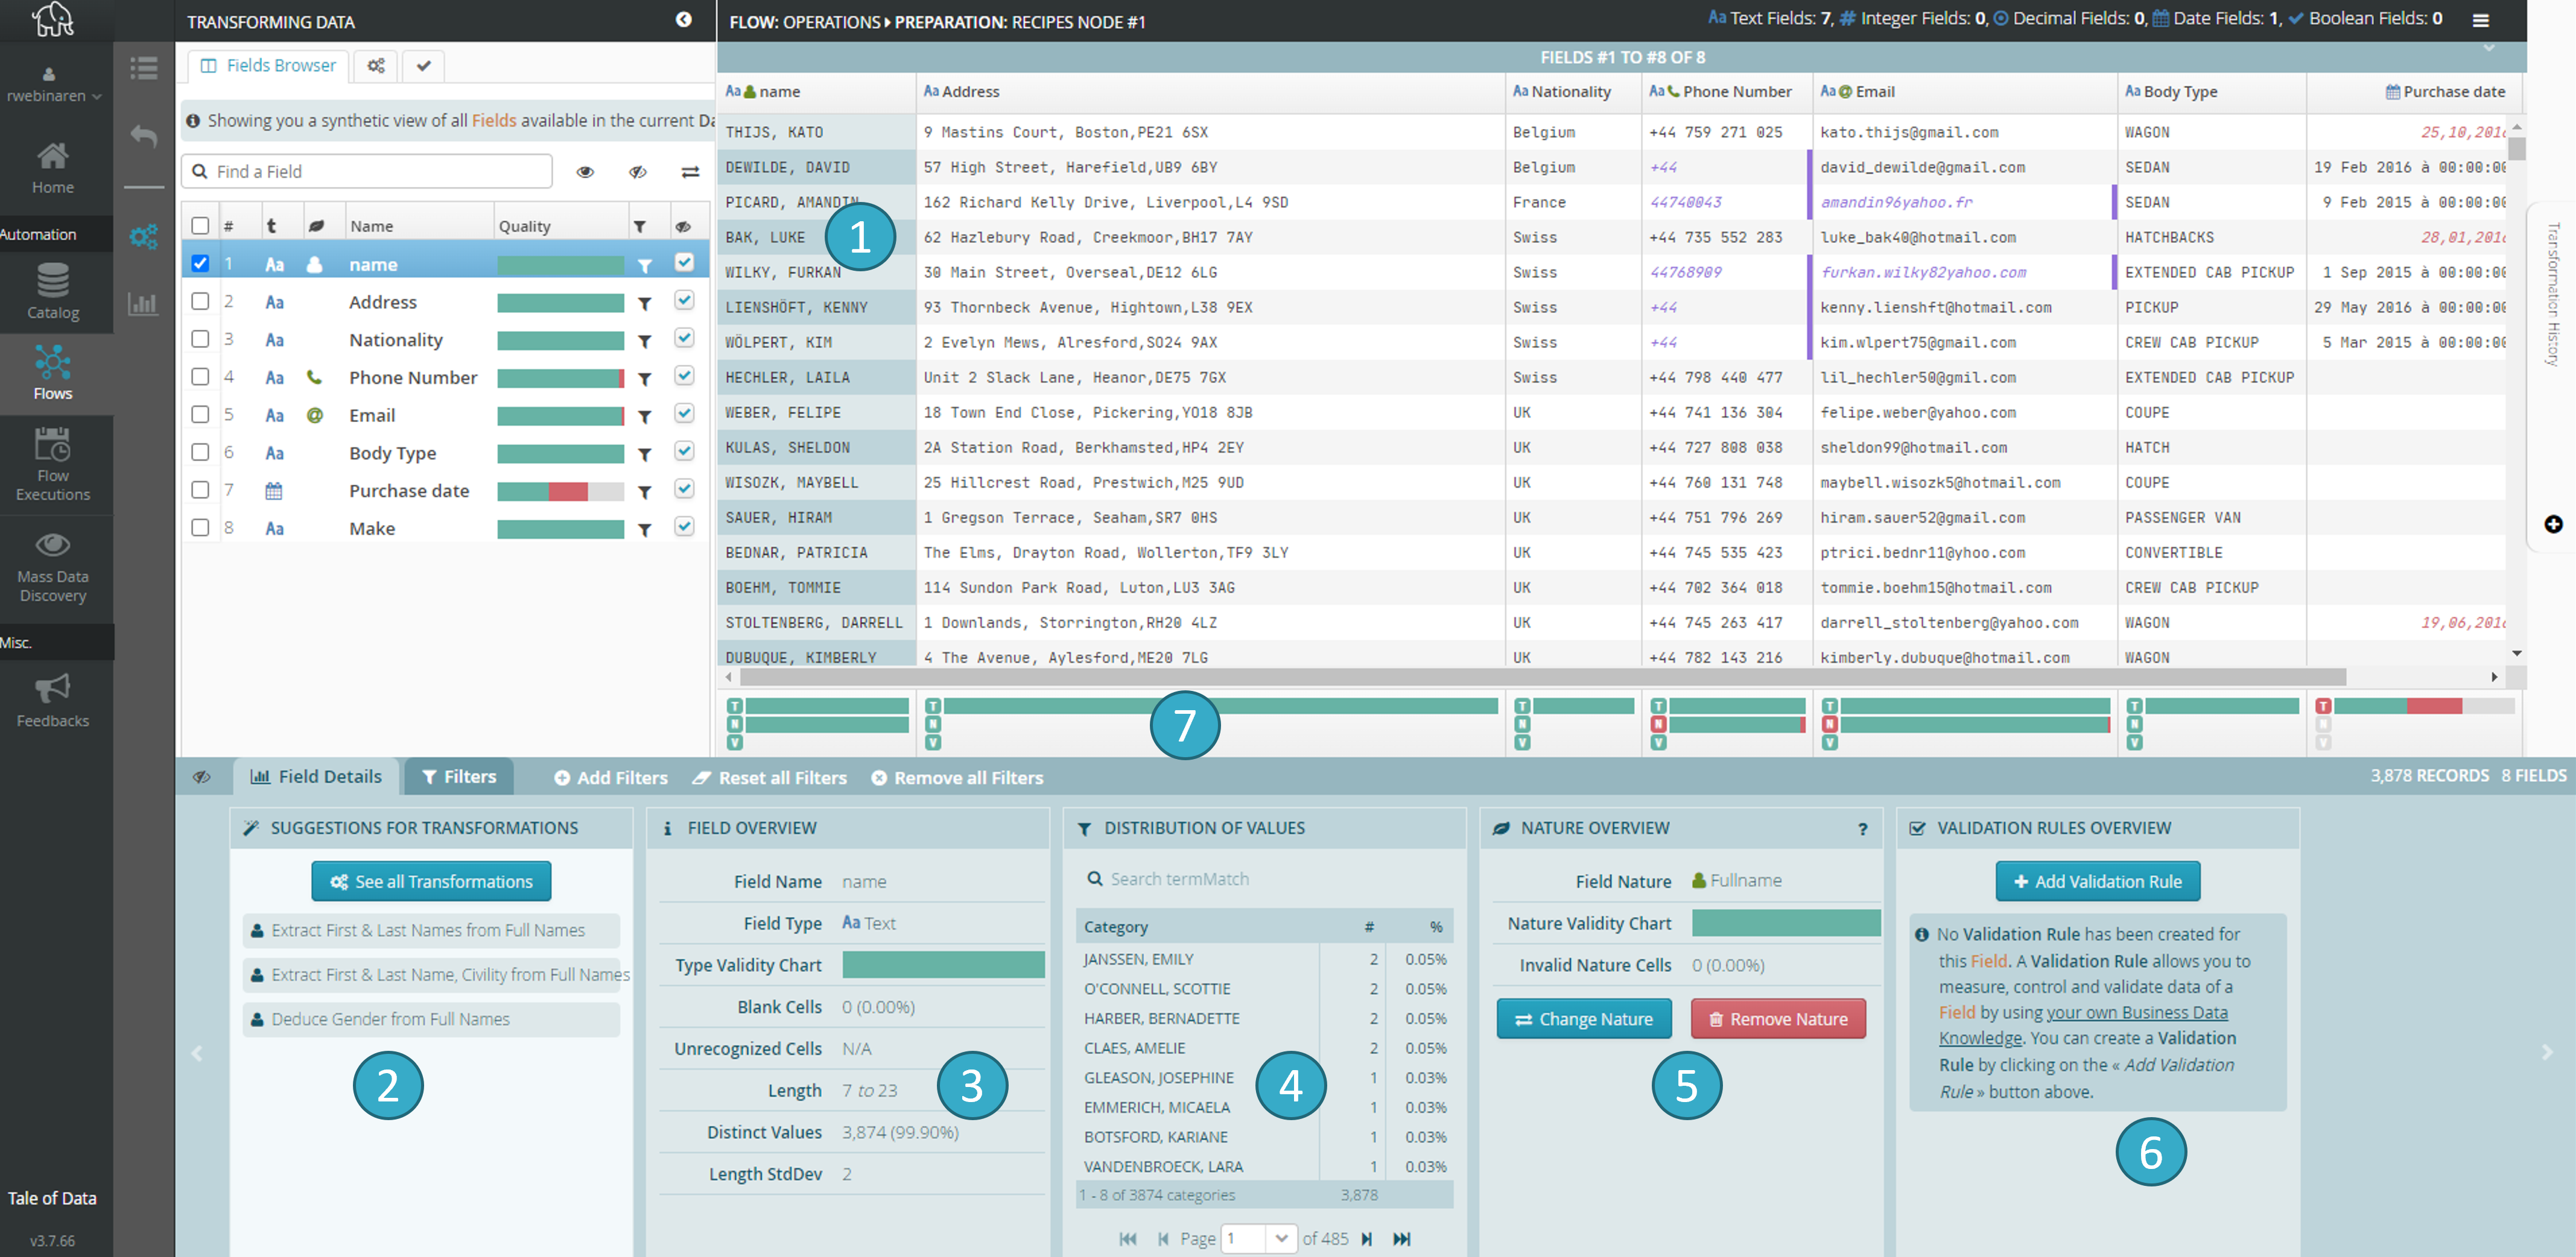Open Mass Data Discovery
This screenshot has width=2576, height=1257.
tap(52, 567)
